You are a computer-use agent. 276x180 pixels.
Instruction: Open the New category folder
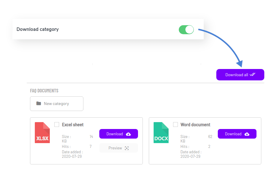[57, 103]
